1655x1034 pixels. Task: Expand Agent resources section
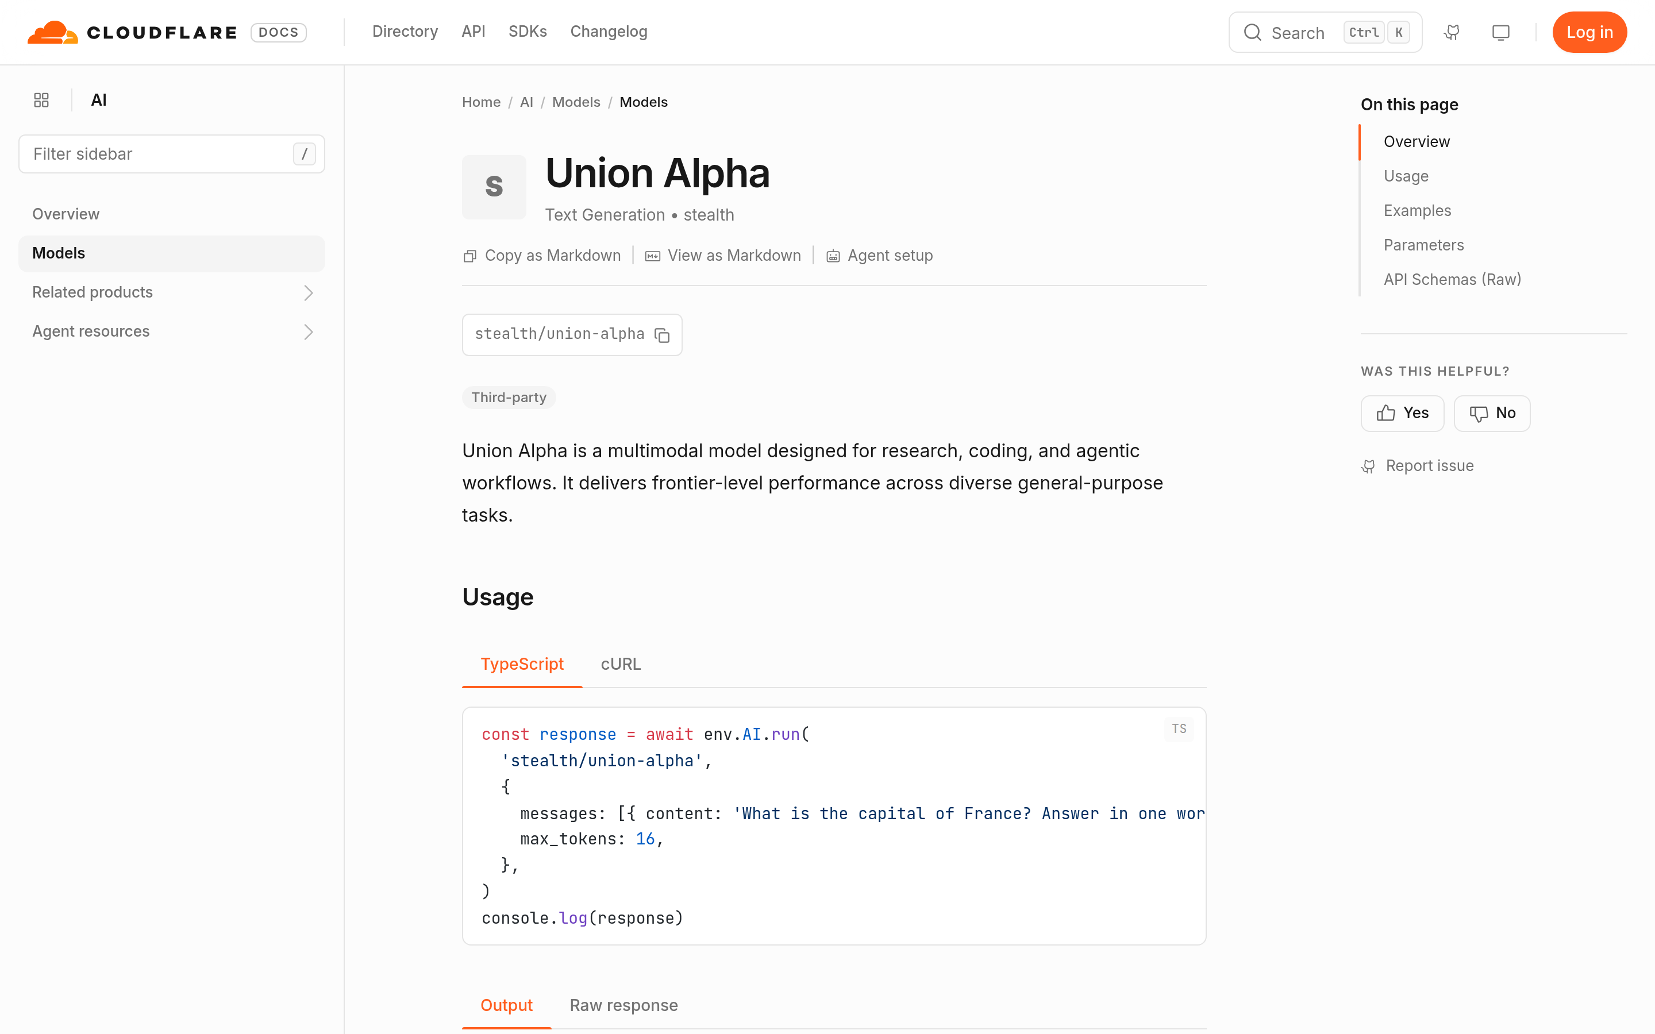click(172, 331)
